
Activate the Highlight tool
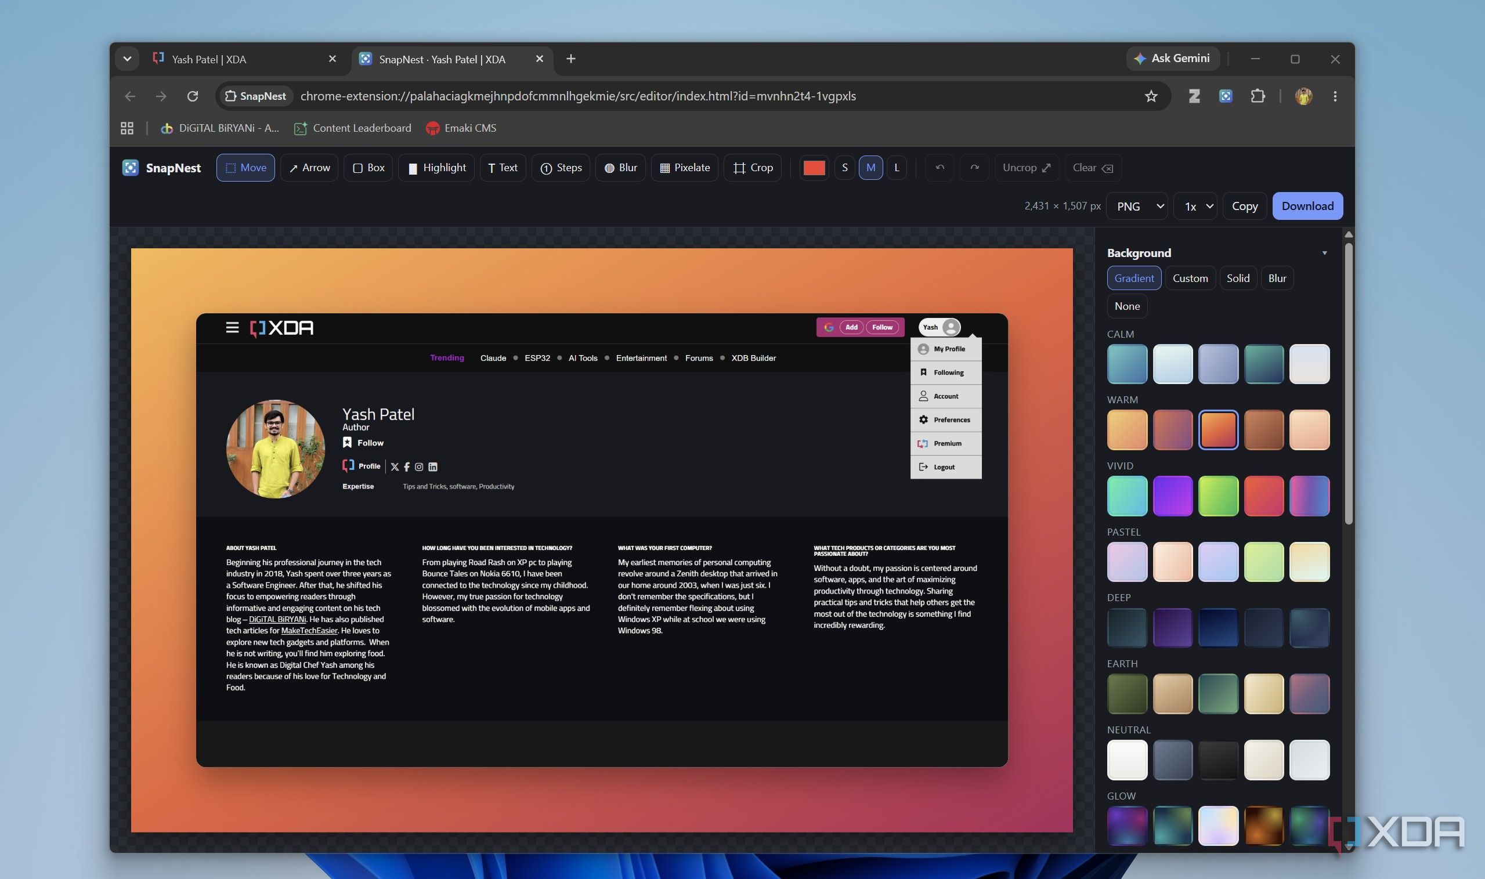coord(436,168)
